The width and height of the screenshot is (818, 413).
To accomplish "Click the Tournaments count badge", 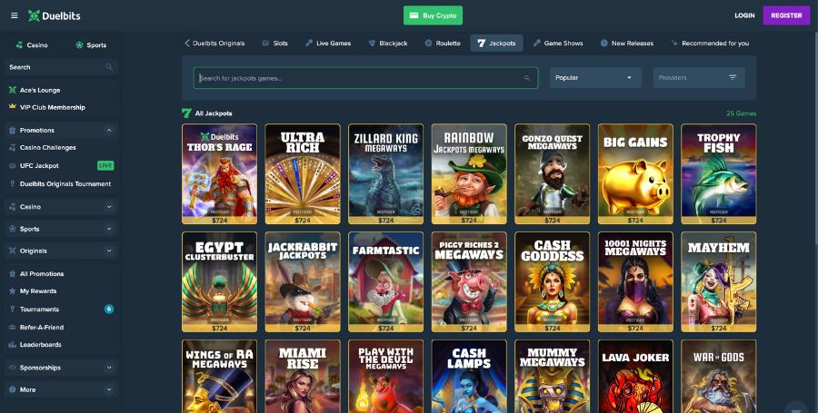I will click(x=109, y=310).
